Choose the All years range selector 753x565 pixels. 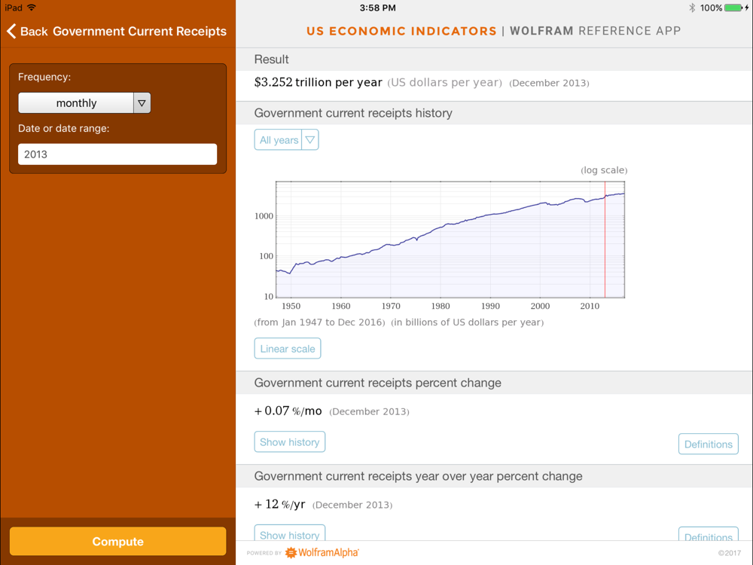coord(278,140)
